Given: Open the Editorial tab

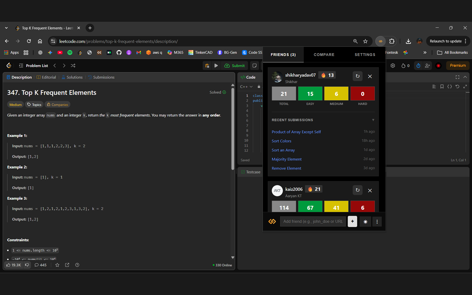Looking at the screenshot, I should coord(46,77).
